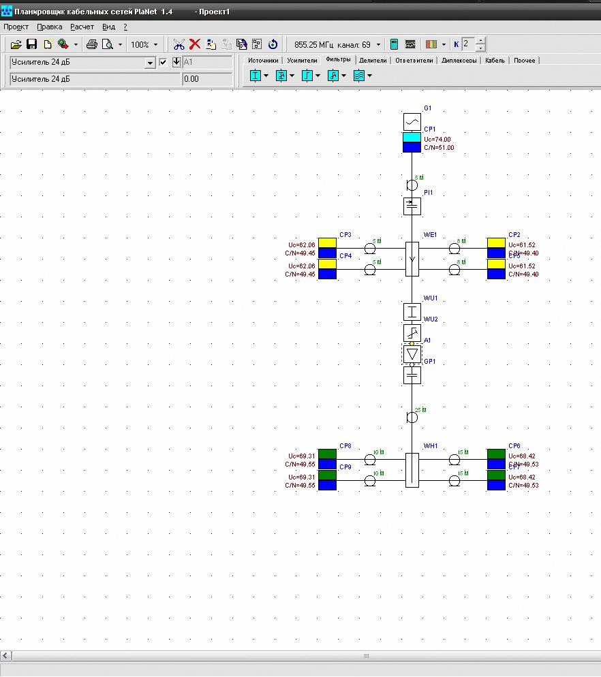
Task: Save the project with the floppy disk icon
Action: pyautogui.click(x=31, y=44)
